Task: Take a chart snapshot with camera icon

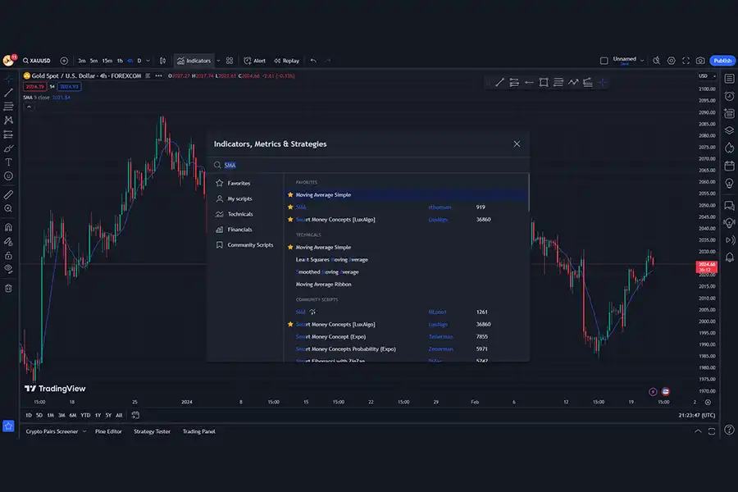Action: coord(700,61)
